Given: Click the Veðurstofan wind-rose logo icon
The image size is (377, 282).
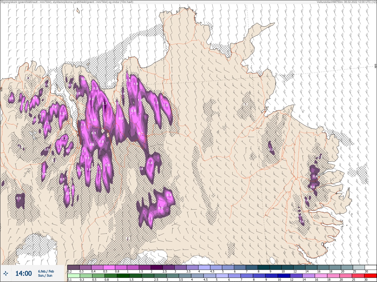Looking at the screenshot, I should 6,273.
